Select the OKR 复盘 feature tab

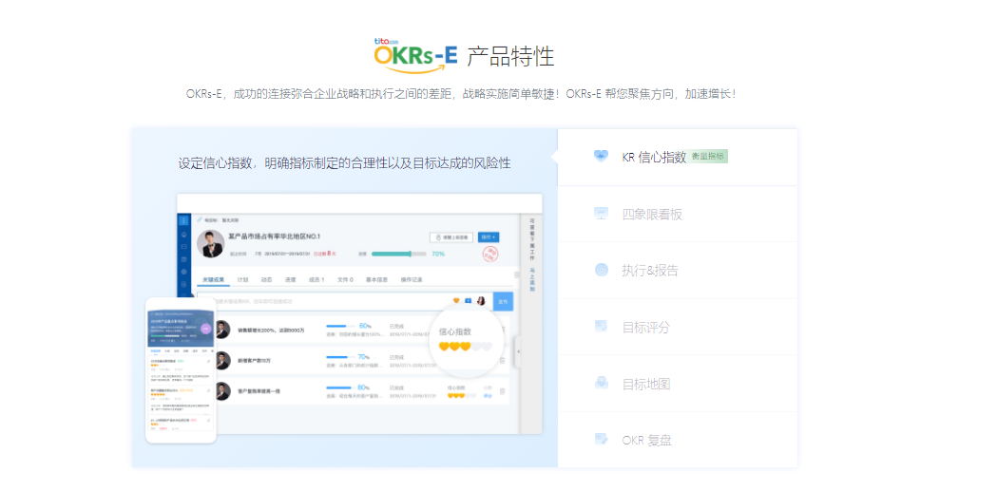click(677, 440)
